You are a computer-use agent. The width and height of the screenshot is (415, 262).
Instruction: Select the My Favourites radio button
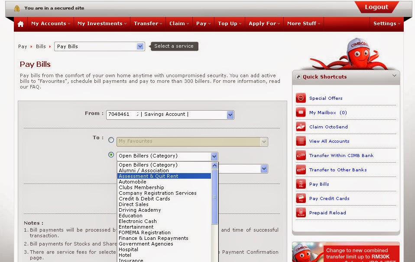[x=111, y=140]
